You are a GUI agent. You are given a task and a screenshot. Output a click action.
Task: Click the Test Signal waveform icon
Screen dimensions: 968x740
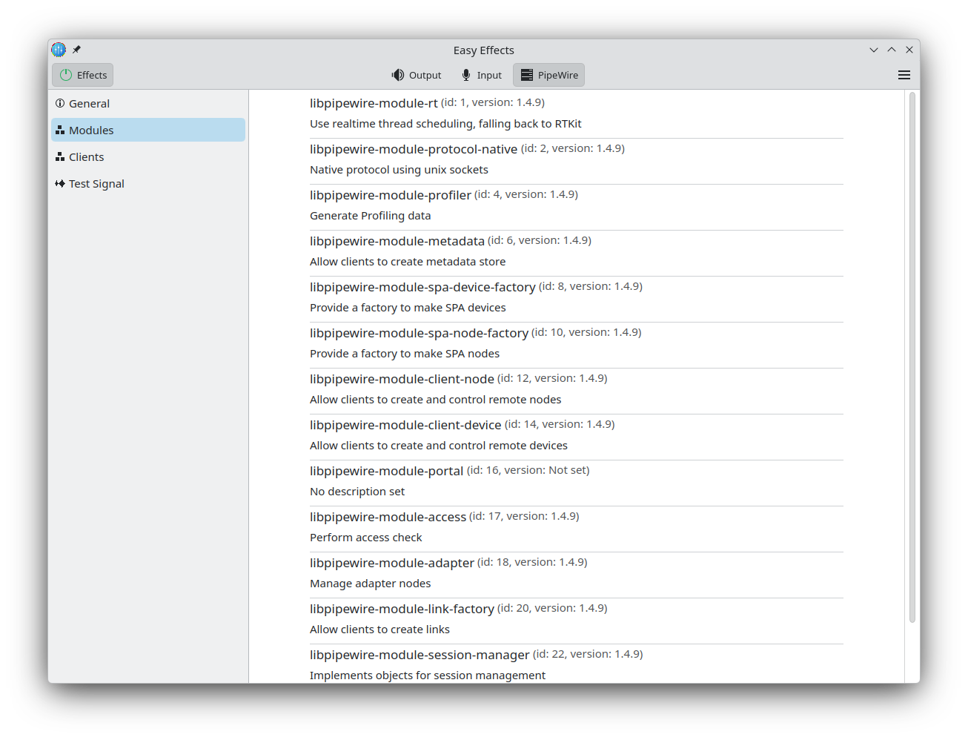(60, 184)
